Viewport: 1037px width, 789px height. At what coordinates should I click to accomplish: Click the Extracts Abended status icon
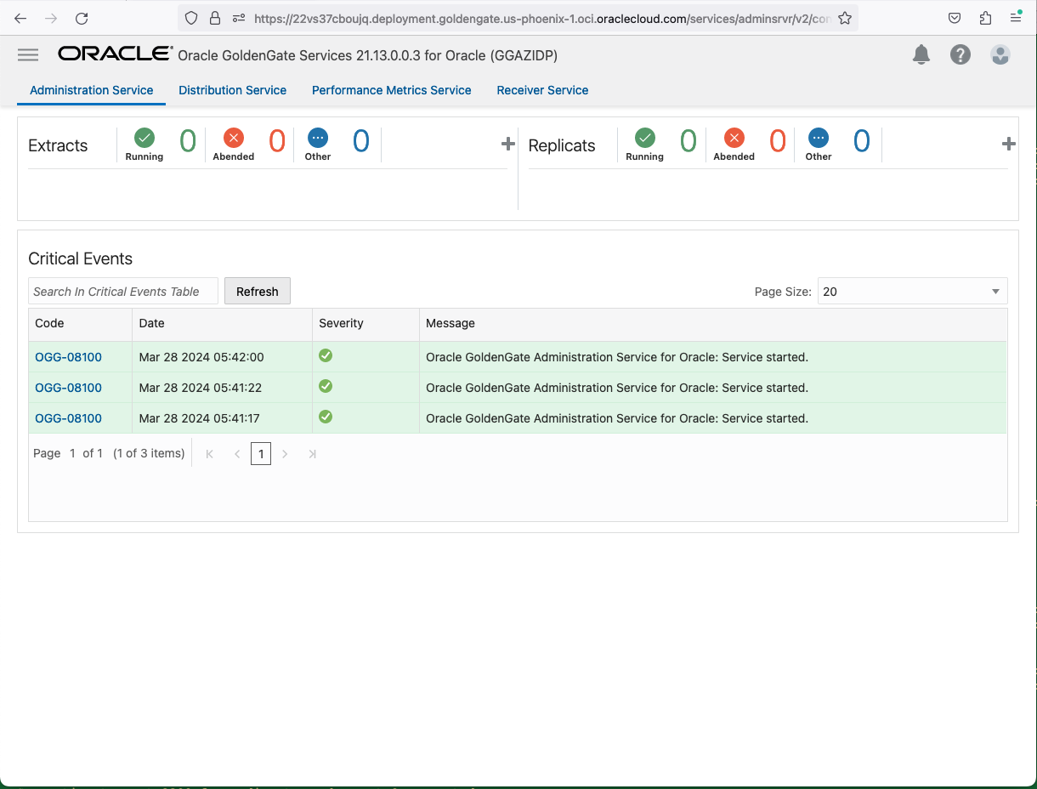(233, 136)
